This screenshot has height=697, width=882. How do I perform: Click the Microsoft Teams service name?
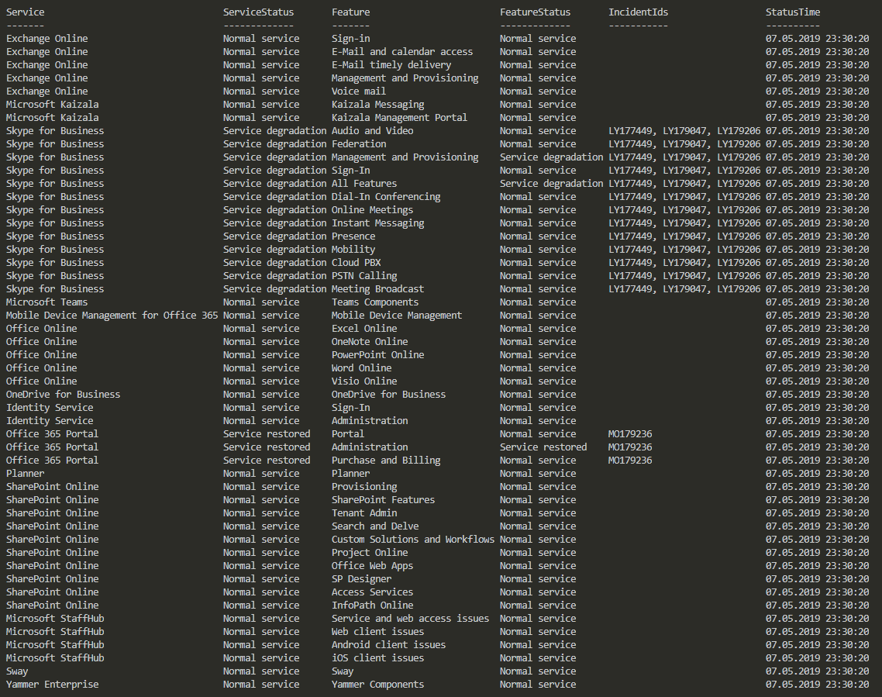coord(47,302)
